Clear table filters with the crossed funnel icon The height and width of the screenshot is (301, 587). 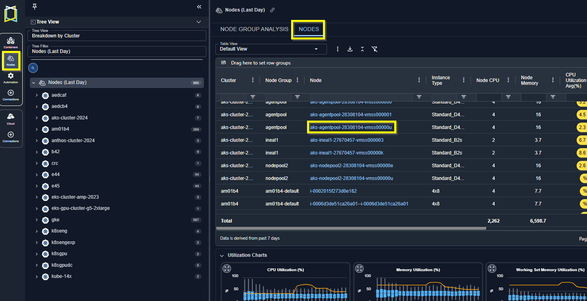pyautogui.click(x=374, y=49)
